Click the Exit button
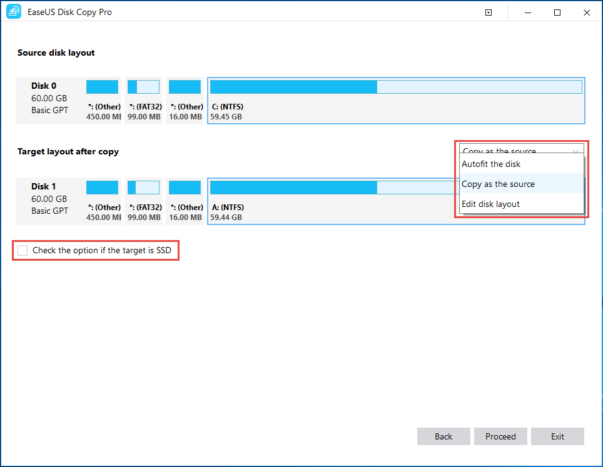603x467 pixels. click(x=557, y=436)
